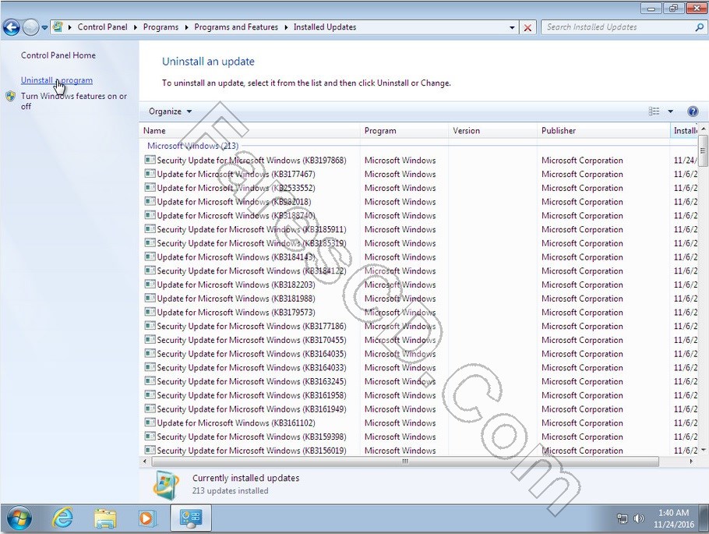Screen dimensions: 709x534
Task: Click the network tray icon
Action: click(623, 518)
